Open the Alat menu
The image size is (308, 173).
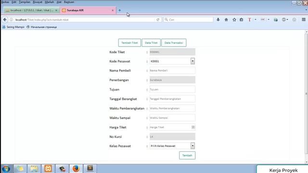[x=59, y=2]
